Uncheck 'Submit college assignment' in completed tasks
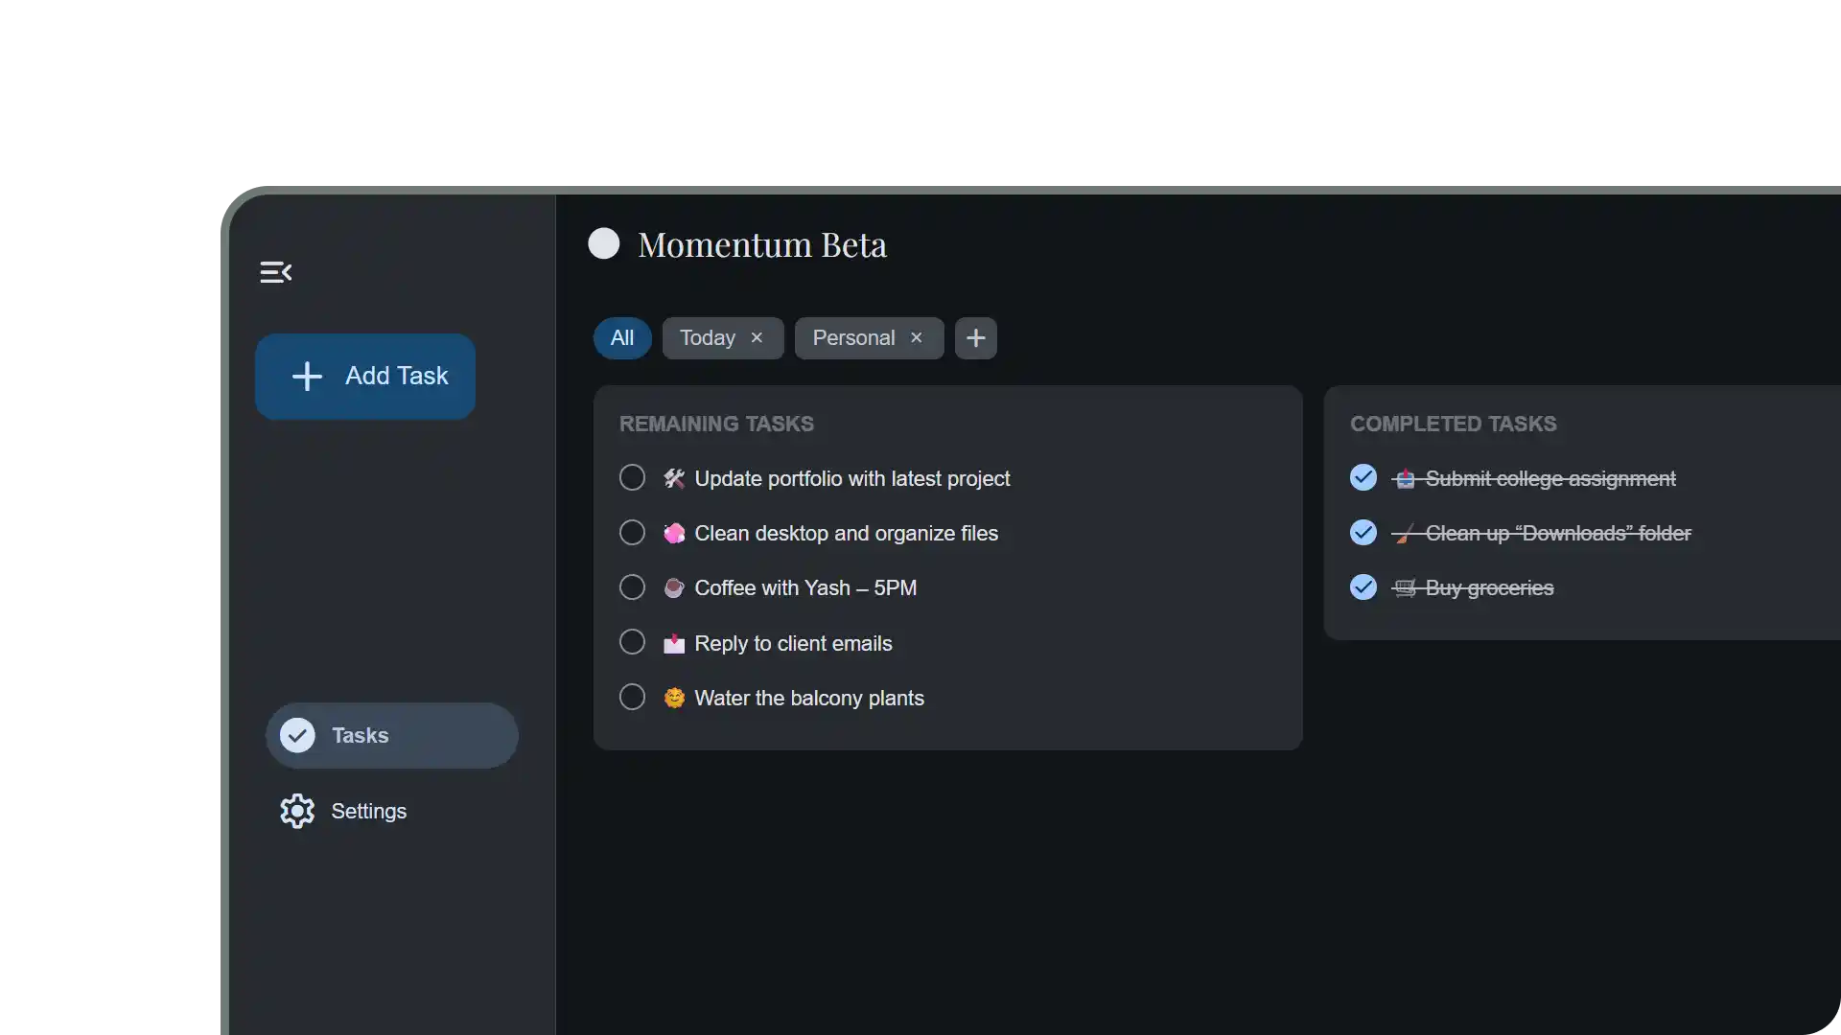The height and width of the screenshot is (1035, 1841). (x=1363, y=477)
